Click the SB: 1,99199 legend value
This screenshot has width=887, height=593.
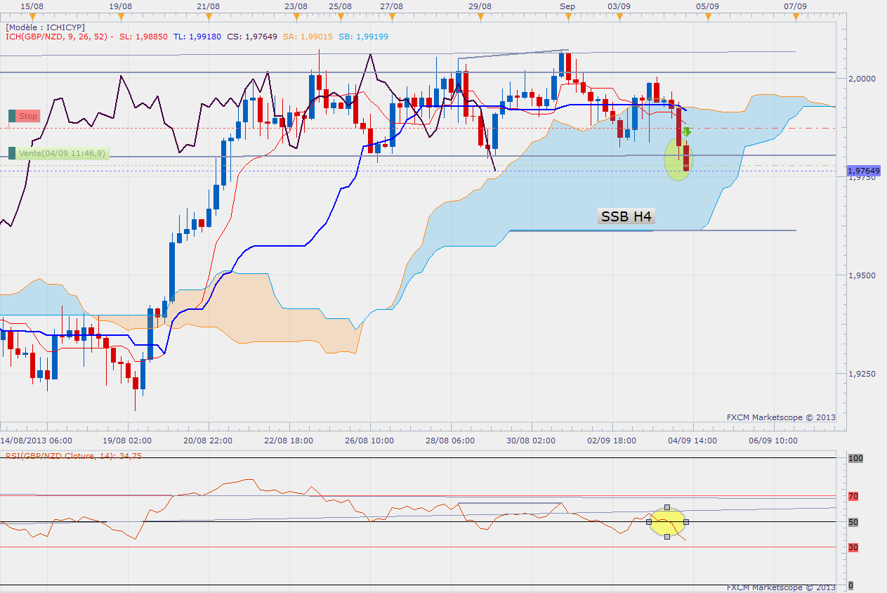tap(362, 37)
